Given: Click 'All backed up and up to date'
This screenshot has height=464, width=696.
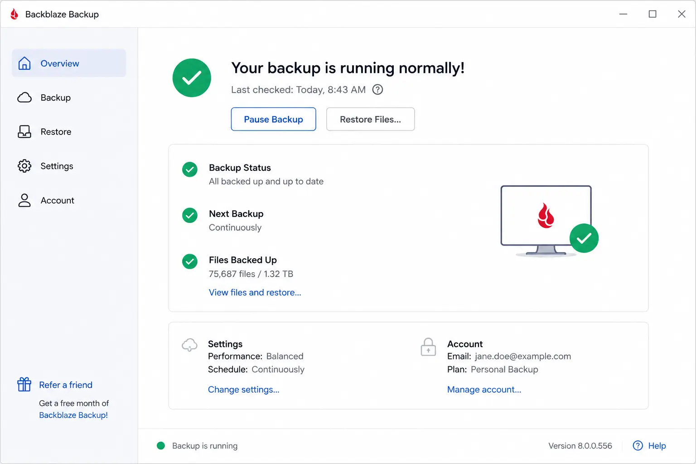Looking at the screenshot, I should (x=266, y=181).
